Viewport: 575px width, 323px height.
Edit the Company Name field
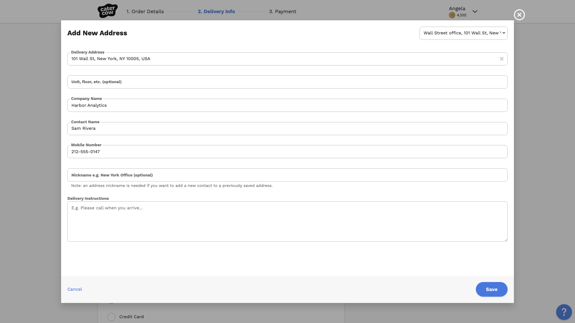(287, 105)
